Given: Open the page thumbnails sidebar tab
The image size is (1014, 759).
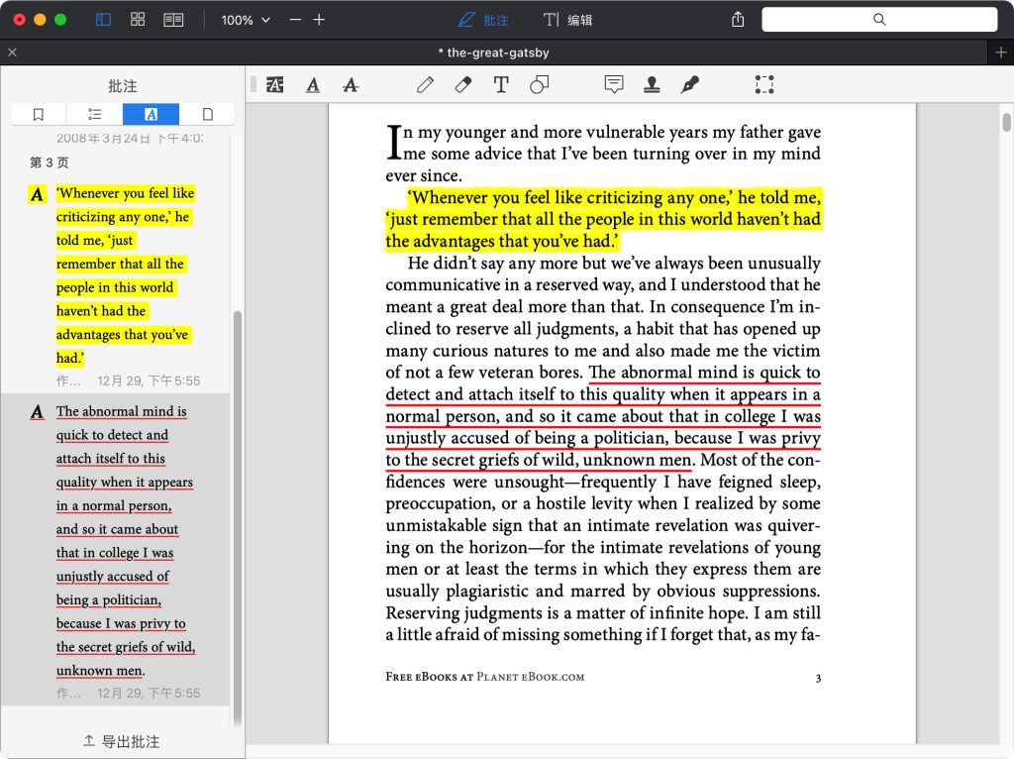Looking at the screenshot, I should click(x=207, y=115).
